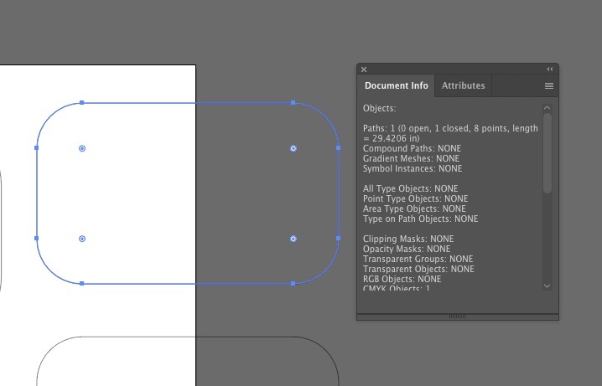Open the Document Info panel menu

[549, 85]
